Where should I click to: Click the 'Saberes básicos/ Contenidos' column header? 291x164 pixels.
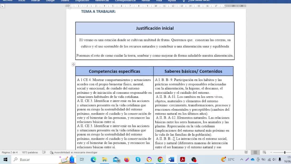pyautogui.click(x=193, y=71)
